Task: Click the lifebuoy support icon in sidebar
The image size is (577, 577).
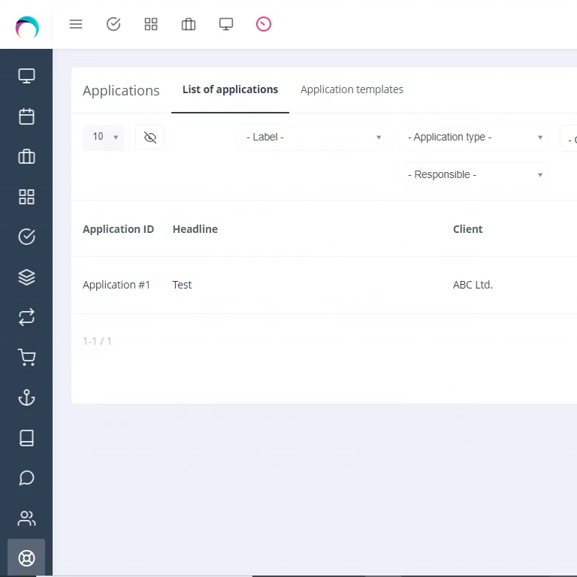Action: [26, 558]
